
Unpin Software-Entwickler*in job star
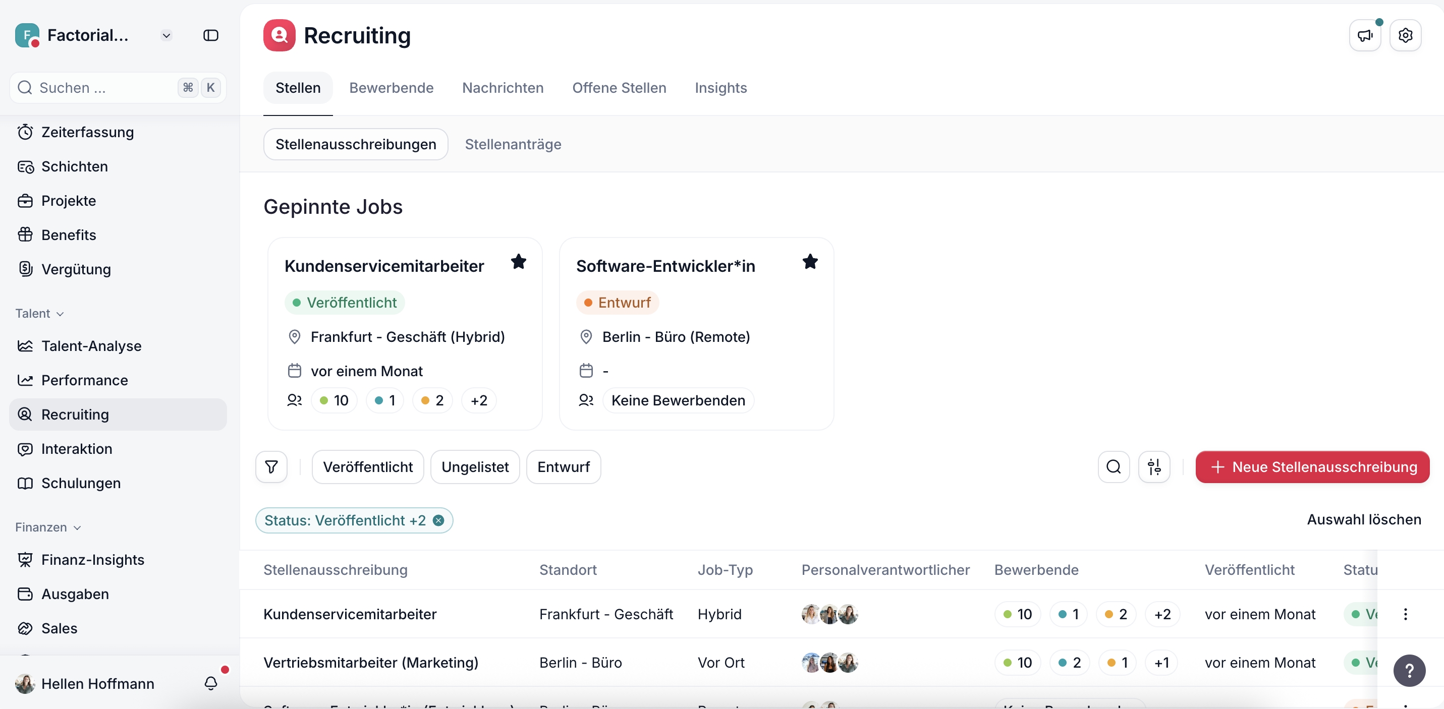pyautogui.click(x=810, y=261)
